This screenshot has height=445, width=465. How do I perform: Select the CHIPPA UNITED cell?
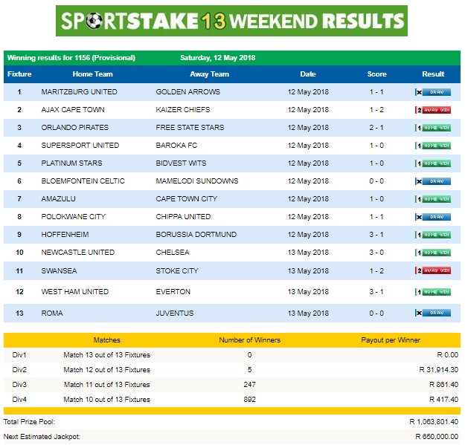183,217
